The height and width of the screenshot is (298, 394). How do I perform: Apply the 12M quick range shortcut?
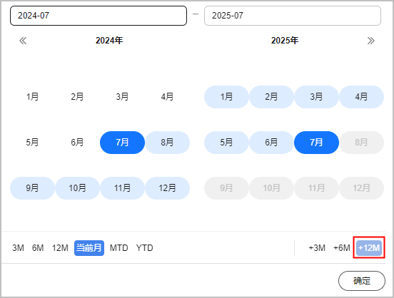point(60,248)
